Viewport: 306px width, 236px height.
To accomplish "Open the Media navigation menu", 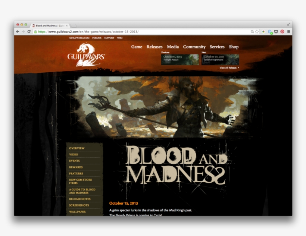I will (173, 47).
